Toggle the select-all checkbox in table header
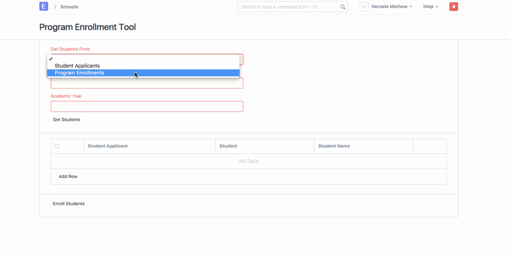 tap(57, 146)
